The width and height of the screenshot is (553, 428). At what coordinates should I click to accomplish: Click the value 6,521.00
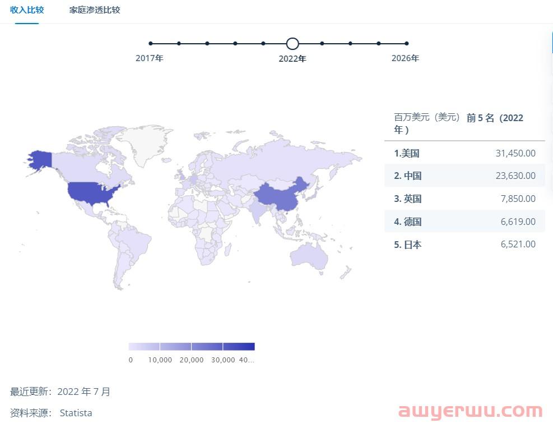pyautogui.click(x=518, y=245)
